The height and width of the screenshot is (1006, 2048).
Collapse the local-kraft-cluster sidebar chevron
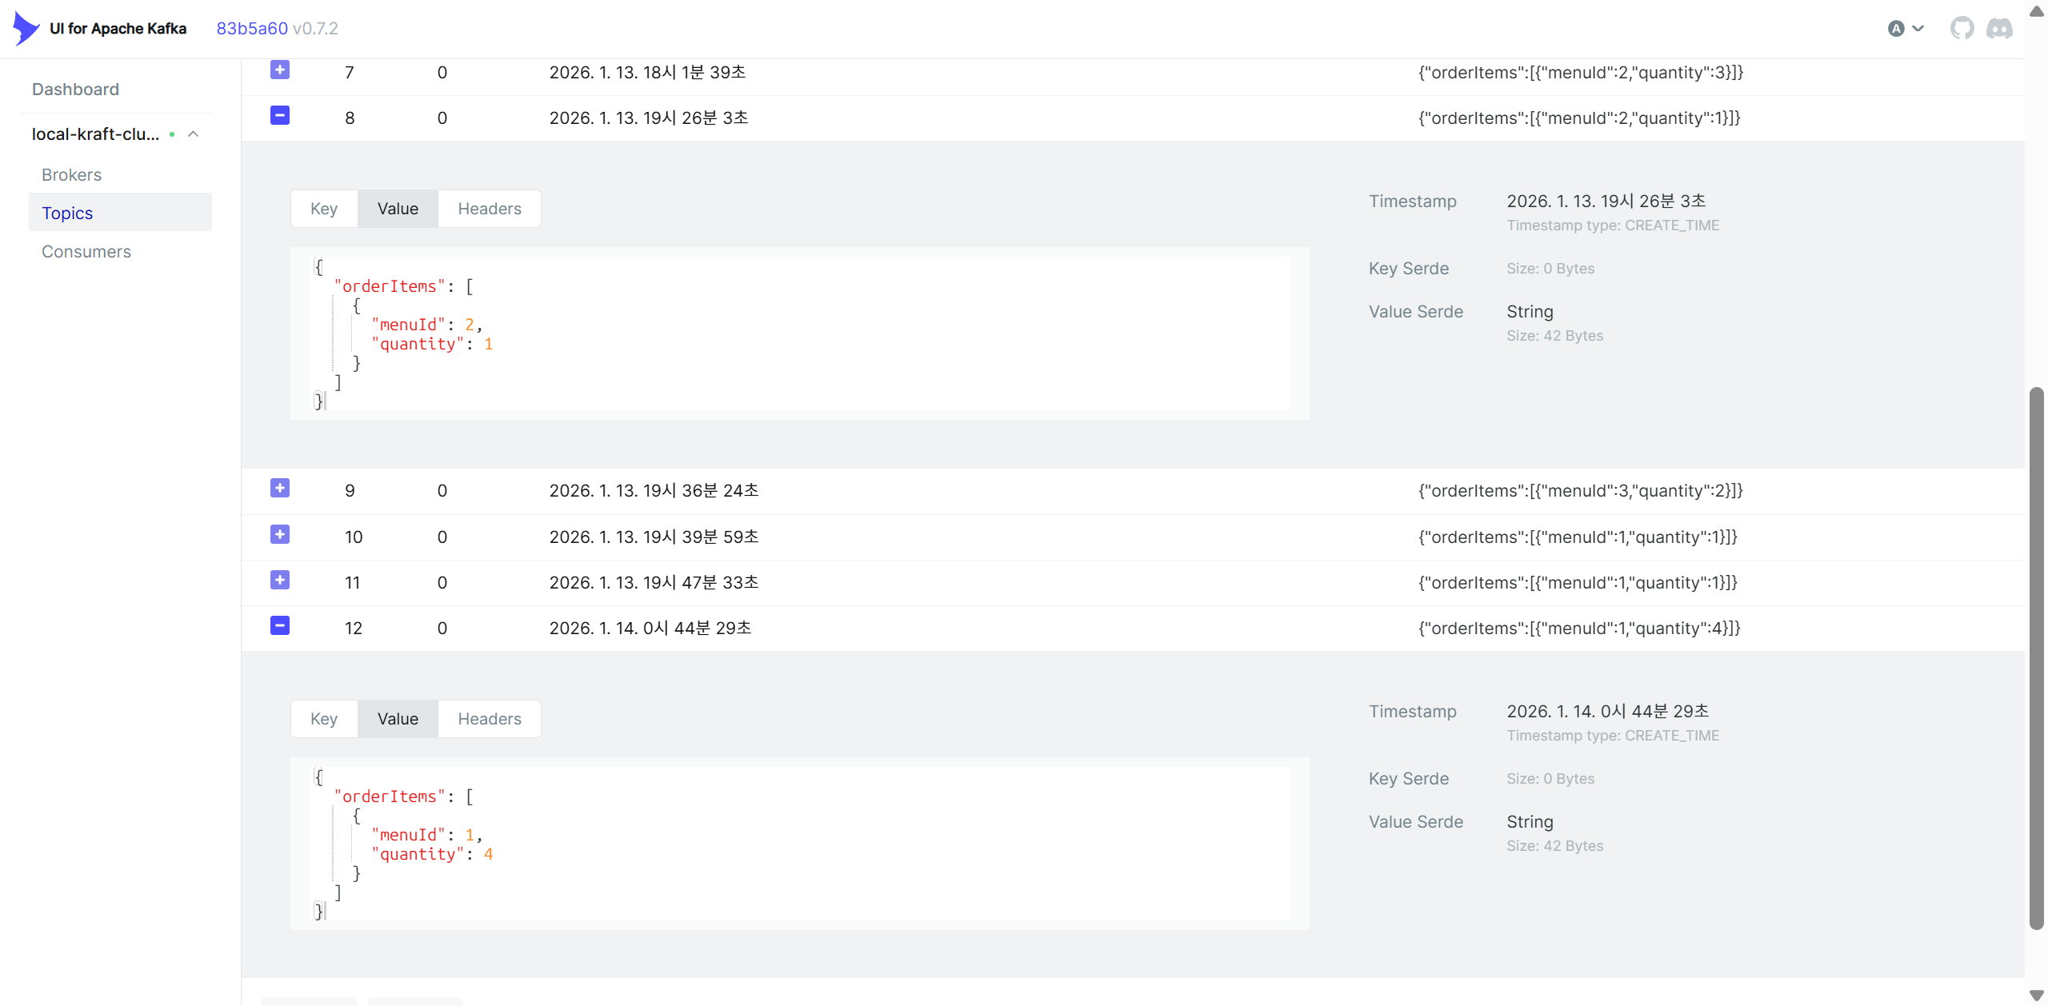194,134
